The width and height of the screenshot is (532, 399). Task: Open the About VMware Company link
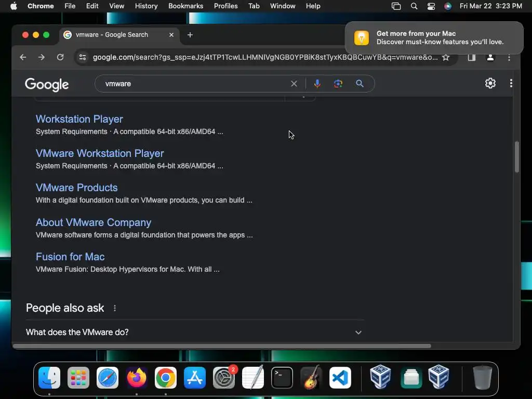pyautogui.click(x=94, y=222)
